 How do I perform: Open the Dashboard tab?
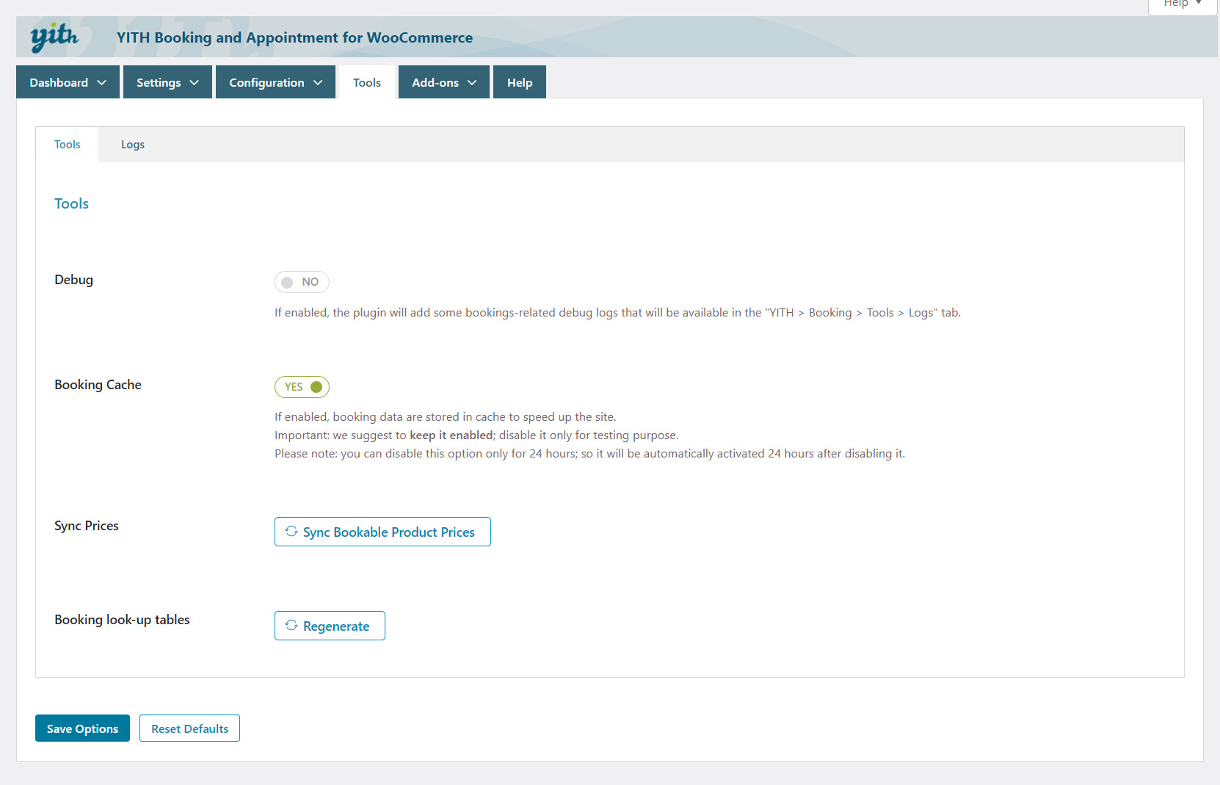68,82
